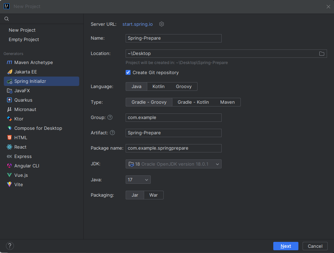
Task: Select Jar packaging
Action: 135,195
